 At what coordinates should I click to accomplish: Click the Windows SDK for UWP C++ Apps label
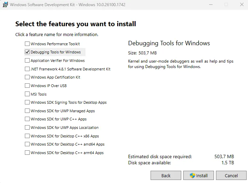click(59, 119)
